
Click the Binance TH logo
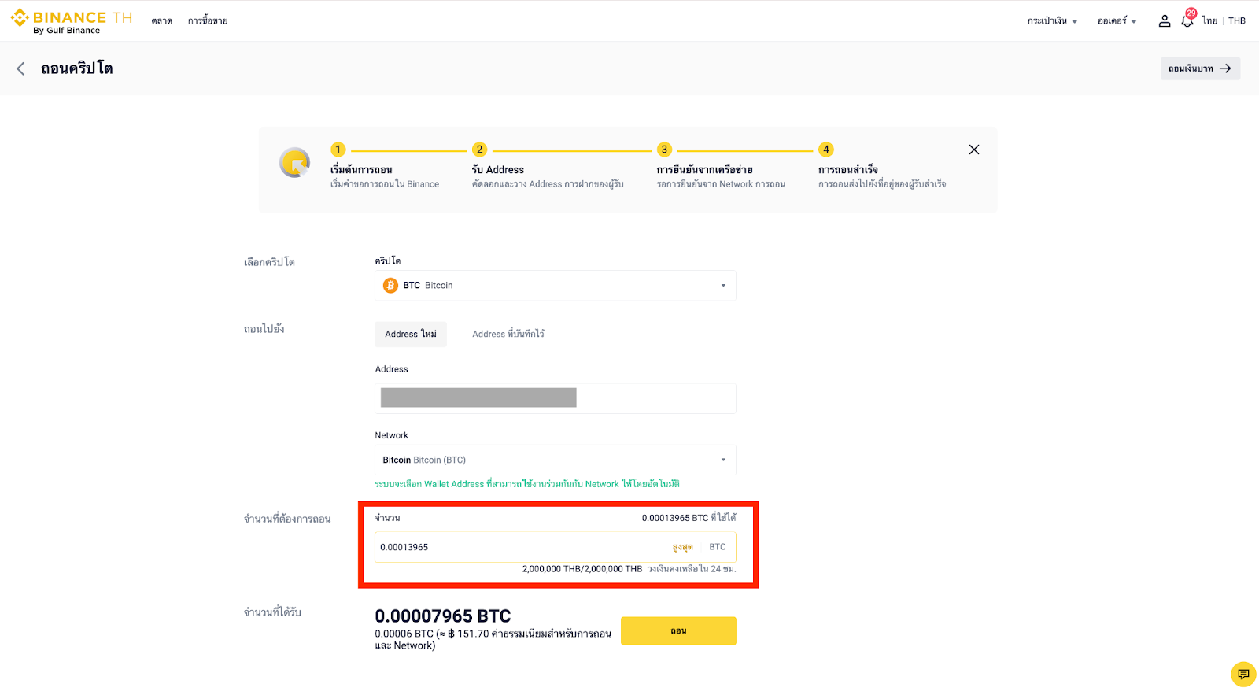[x=71, y=21]
